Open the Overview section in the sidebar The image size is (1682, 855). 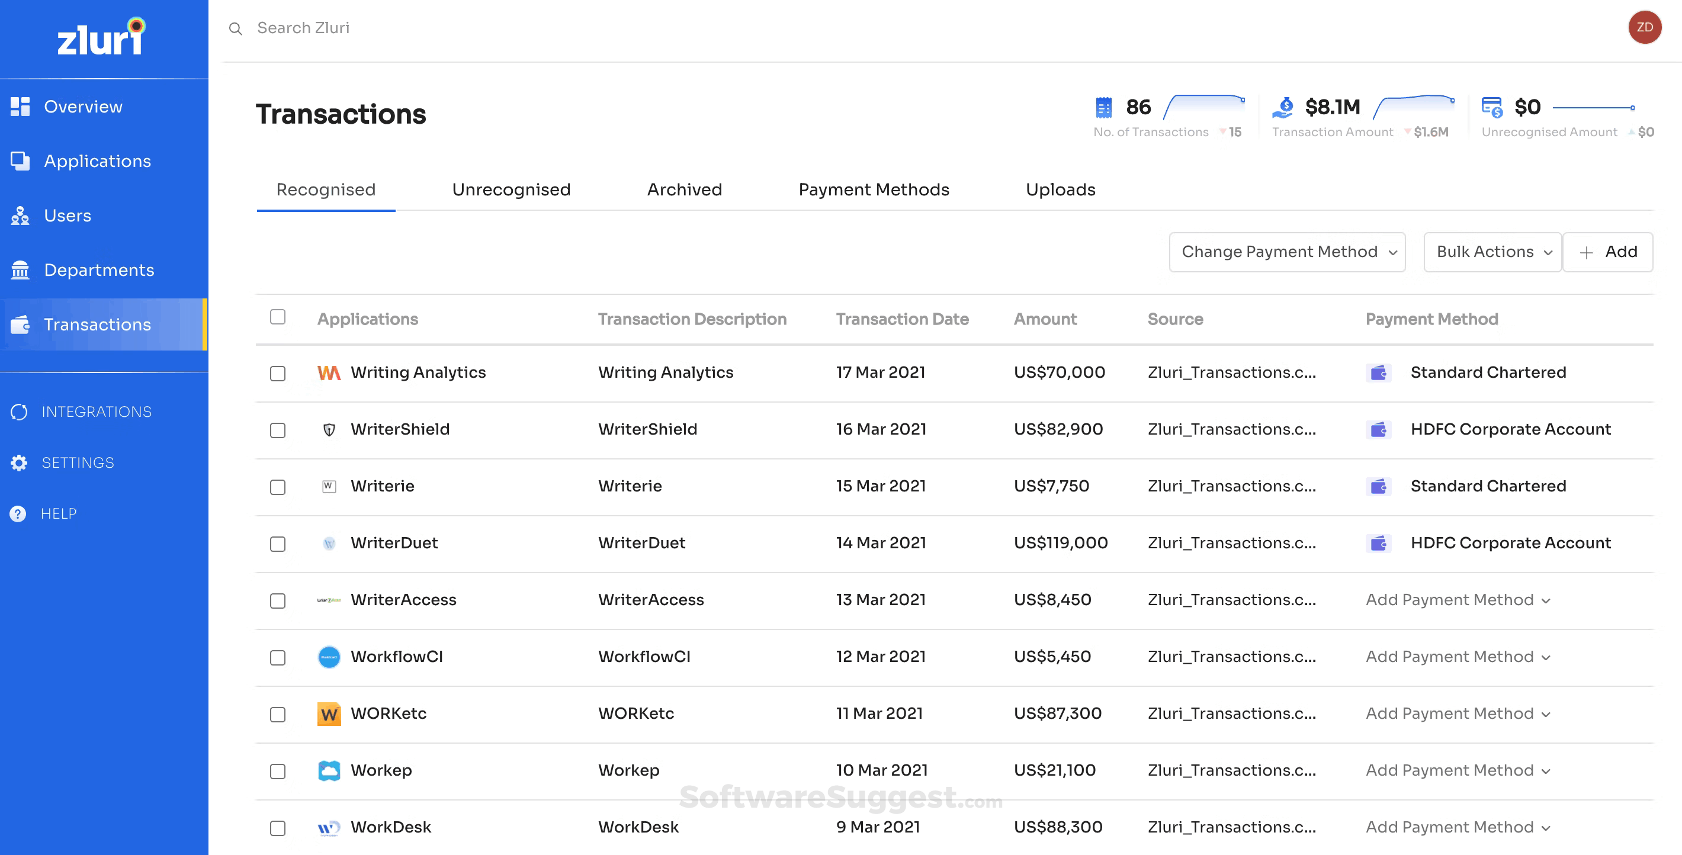[x=83, y=106]
